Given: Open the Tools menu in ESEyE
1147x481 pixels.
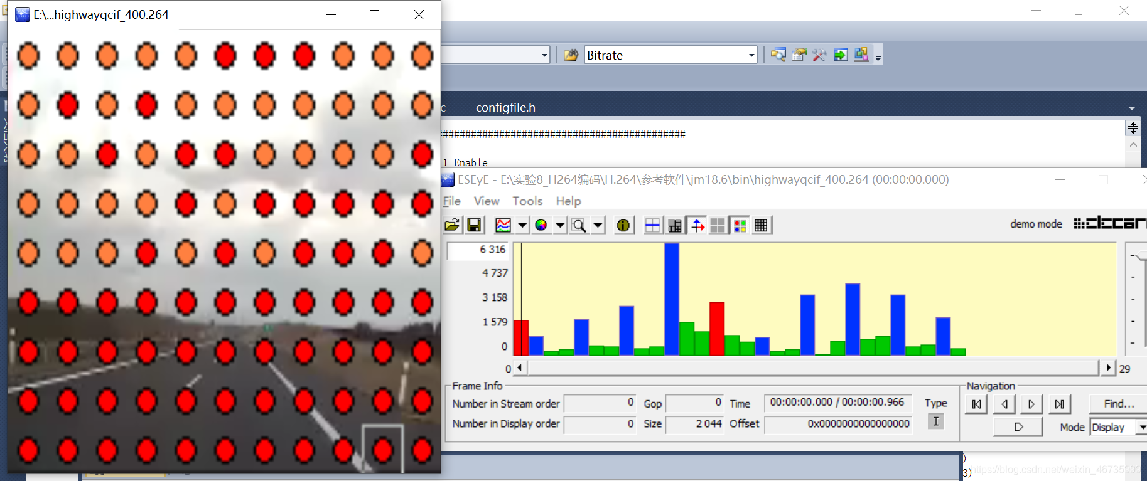Looking at the screenshot, I should click(x=527, y=201).
